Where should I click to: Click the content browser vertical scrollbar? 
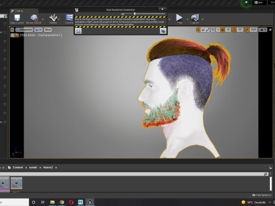coord(270,184)
